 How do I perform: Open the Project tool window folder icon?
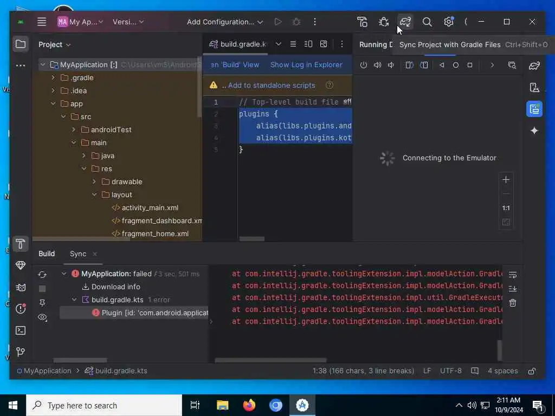click(x=21, y=44)
